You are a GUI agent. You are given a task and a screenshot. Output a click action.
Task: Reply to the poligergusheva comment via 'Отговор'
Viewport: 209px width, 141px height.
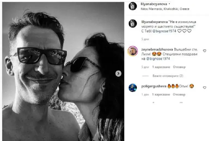[x=179, y=94]
